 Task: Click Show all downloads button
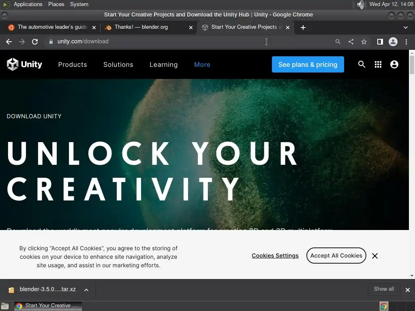pyautogui.click(x=384, y=289)
